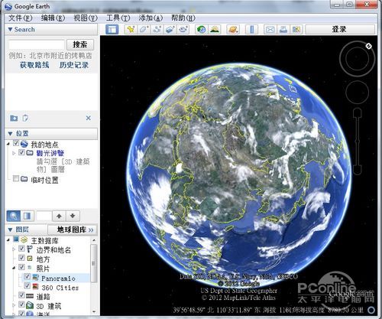Add a path from the toolbar

coord(157,29)
